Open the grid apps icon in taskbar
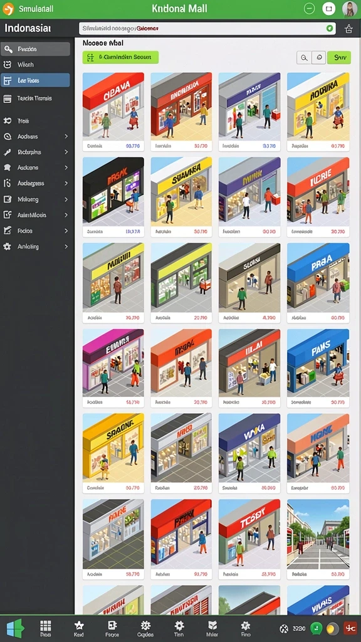This screenshot has width=361, height=642. pyautogui.click(x=45, y=626)
